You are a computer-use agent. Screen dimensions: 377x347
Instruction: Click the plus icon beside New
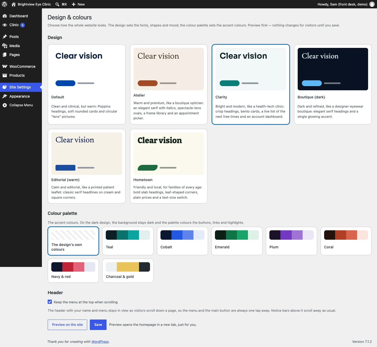74,4
